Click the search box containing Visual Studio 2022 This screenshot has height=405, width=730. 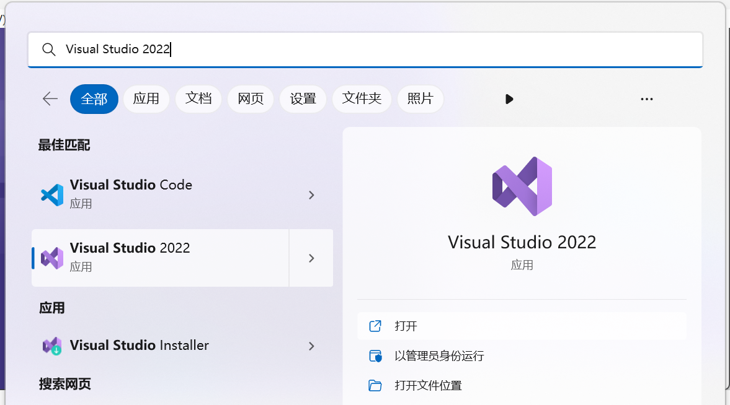pyautogui.click(x=365, y=50)
